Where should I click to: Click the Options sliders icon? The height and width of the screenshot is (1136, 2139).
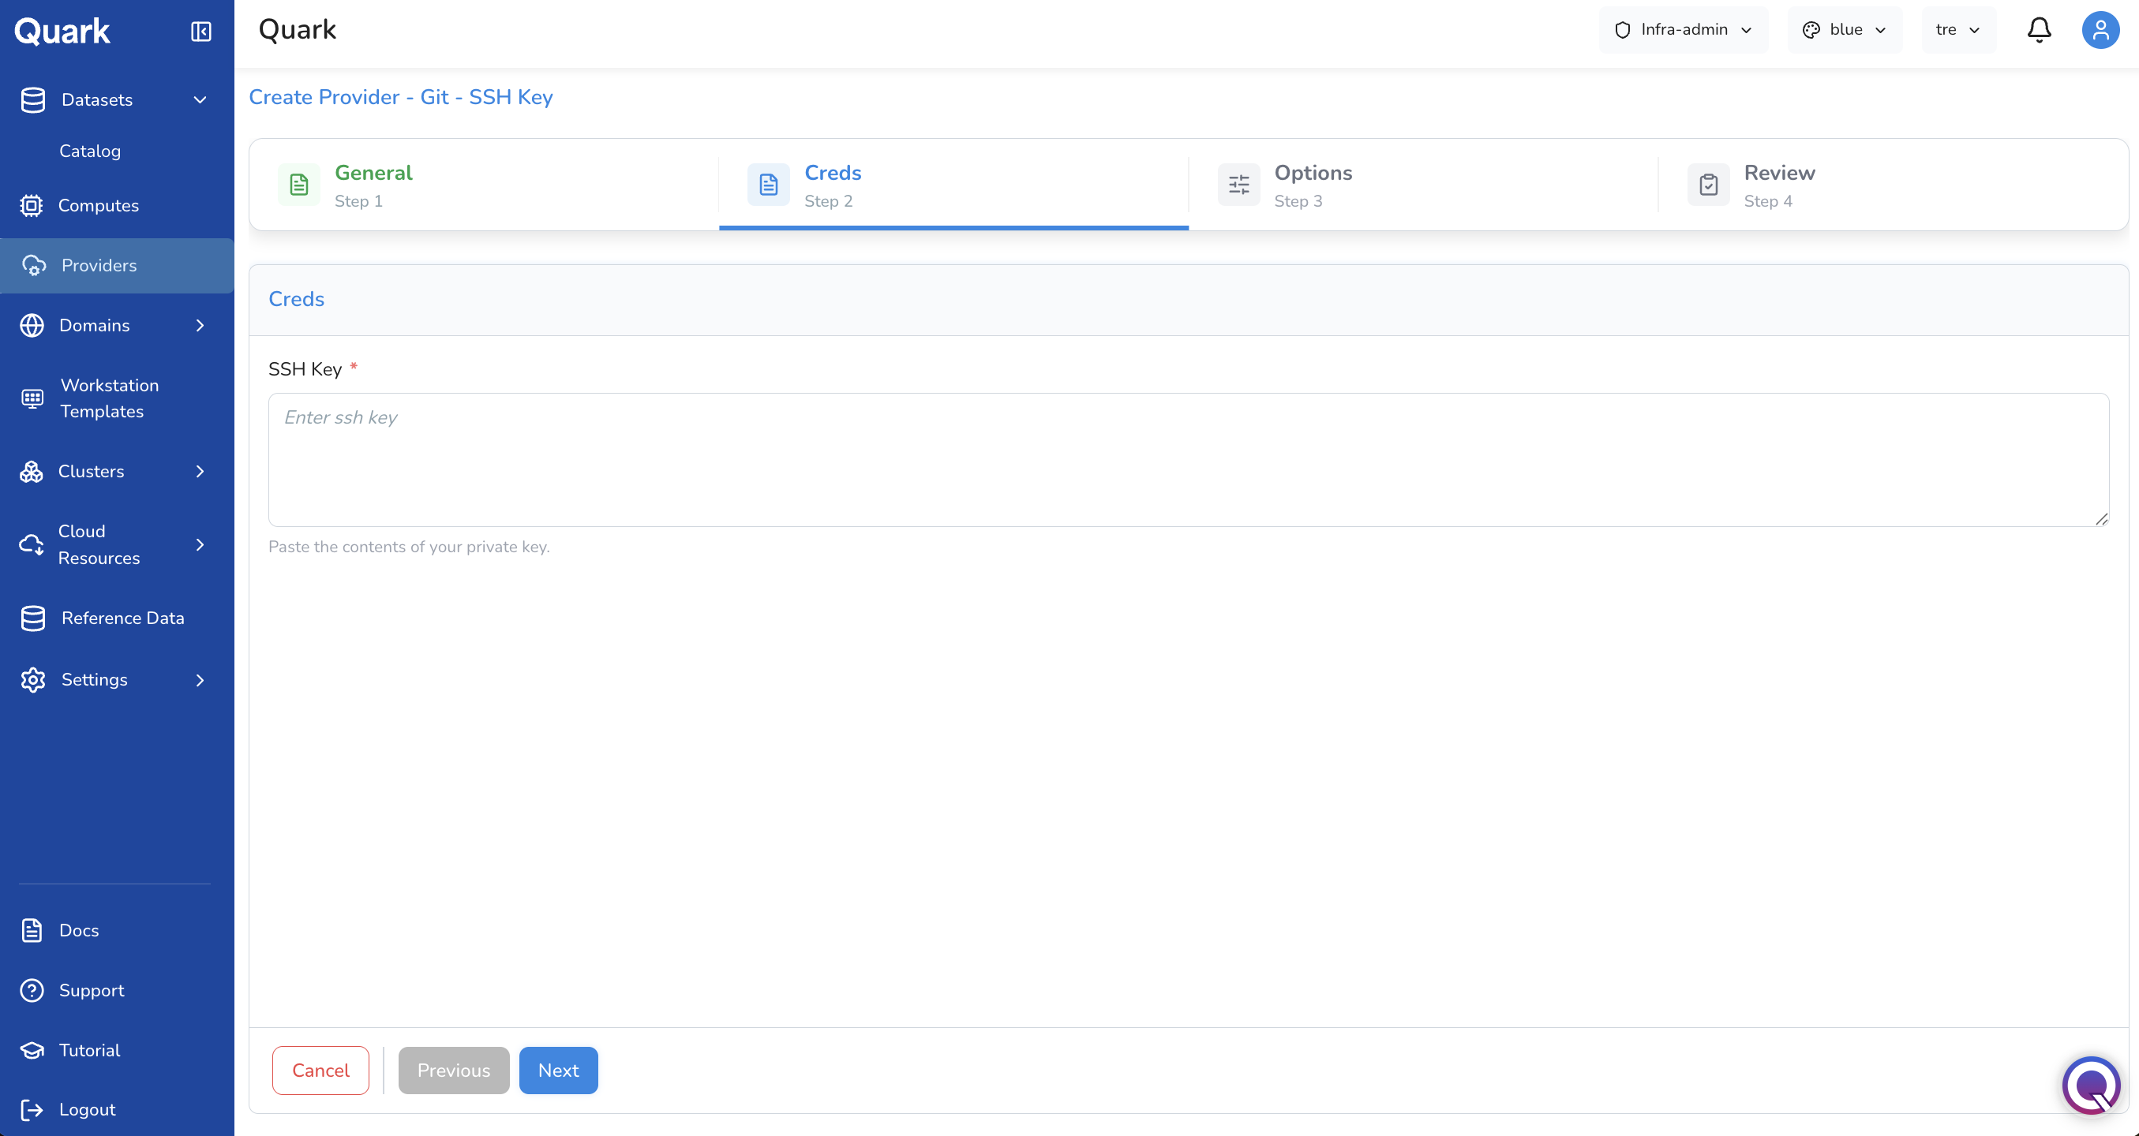click(x=1238, y=185)
